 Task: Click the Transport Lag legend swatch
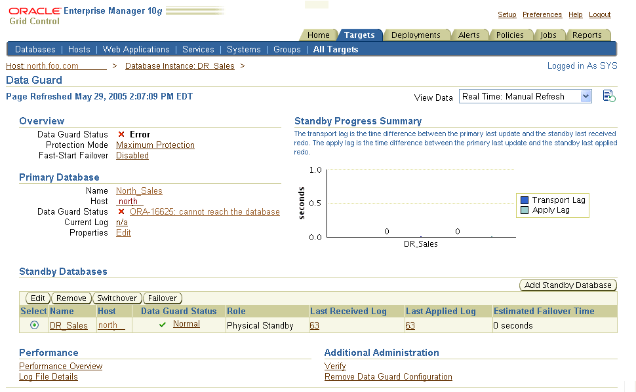pyautogui.click(x=525, y=200)
